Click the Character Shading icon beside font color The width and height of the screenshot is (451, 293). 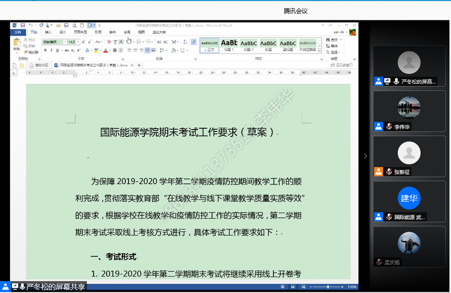[x=115, y=50]
